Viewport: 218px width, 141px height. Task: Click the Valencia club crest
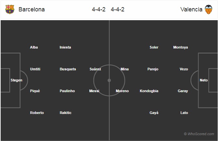click(x=208, y=9)
